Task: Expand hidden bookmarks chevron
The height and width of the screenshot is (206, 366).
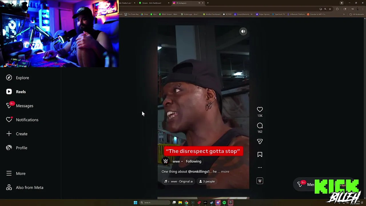Action: click(x=344, y=14)
